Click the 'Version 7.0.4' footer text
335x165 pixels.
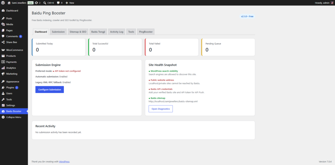coord(325,162)
